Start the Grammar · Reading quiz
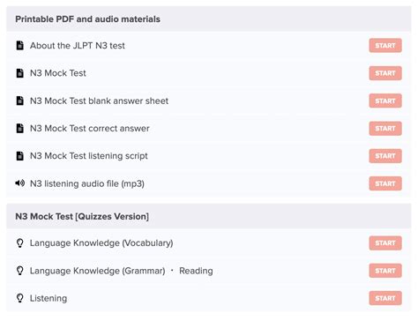The width and height of the screenshot is (418, 321). (385, 271)
